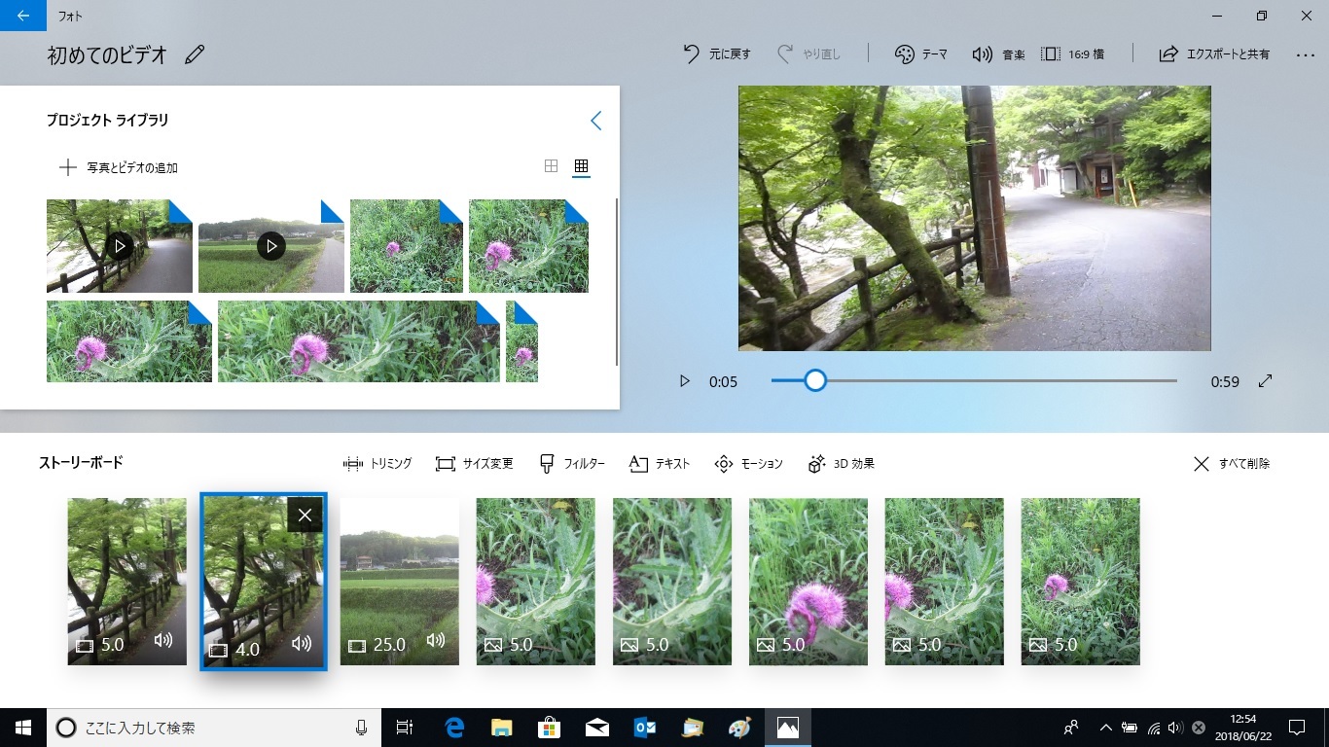The image size is (1329, 747).
Task: Select the rice field video in library
Action: [271, 246]
